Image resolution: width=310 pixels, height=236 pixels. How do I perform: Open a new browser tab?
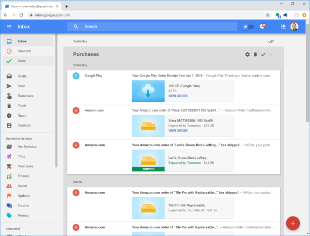(x=66, y=6)
